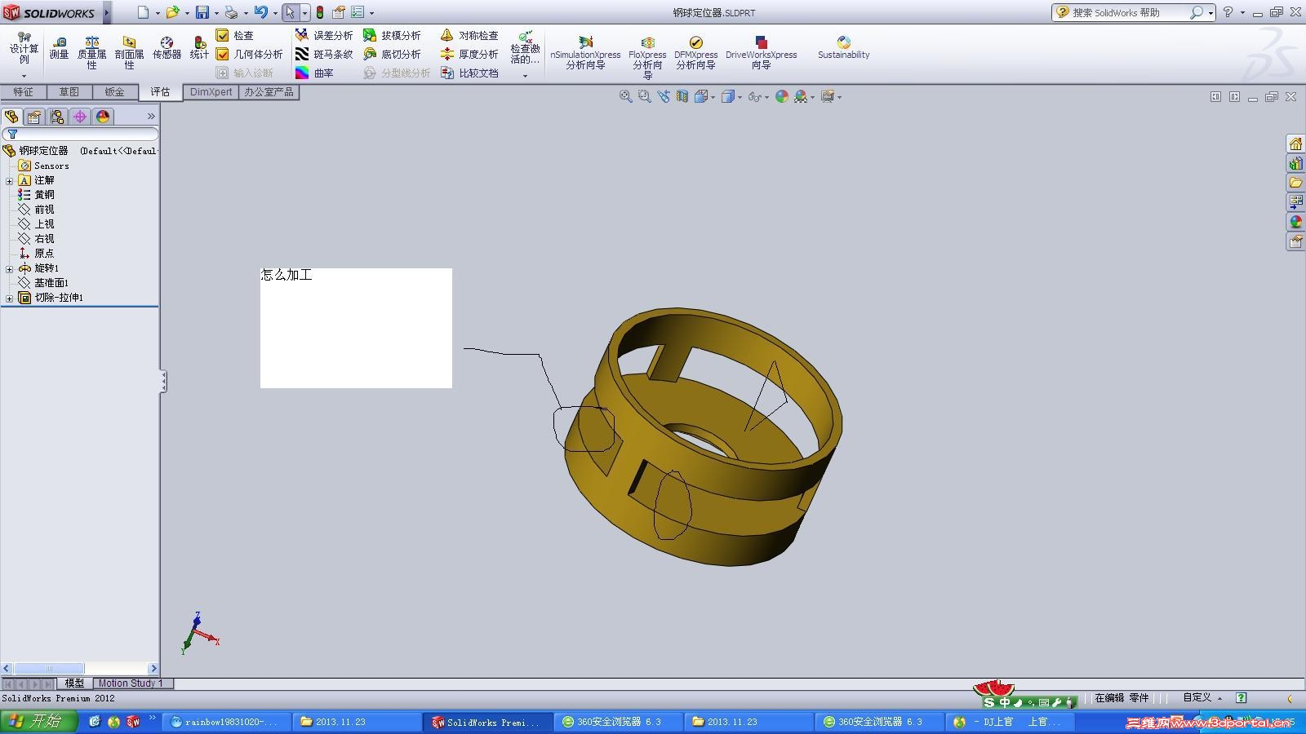Switch to the 模型 bottom tab
The width and height of the screenshot is (1306, 734).
click(x=74, y=683)
